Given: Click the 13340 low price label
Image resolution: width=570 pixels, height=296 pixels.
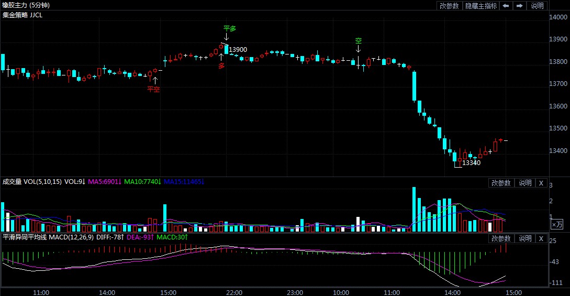Looking at the screenshot, I should pyautogui.click(x=471, y=163).
